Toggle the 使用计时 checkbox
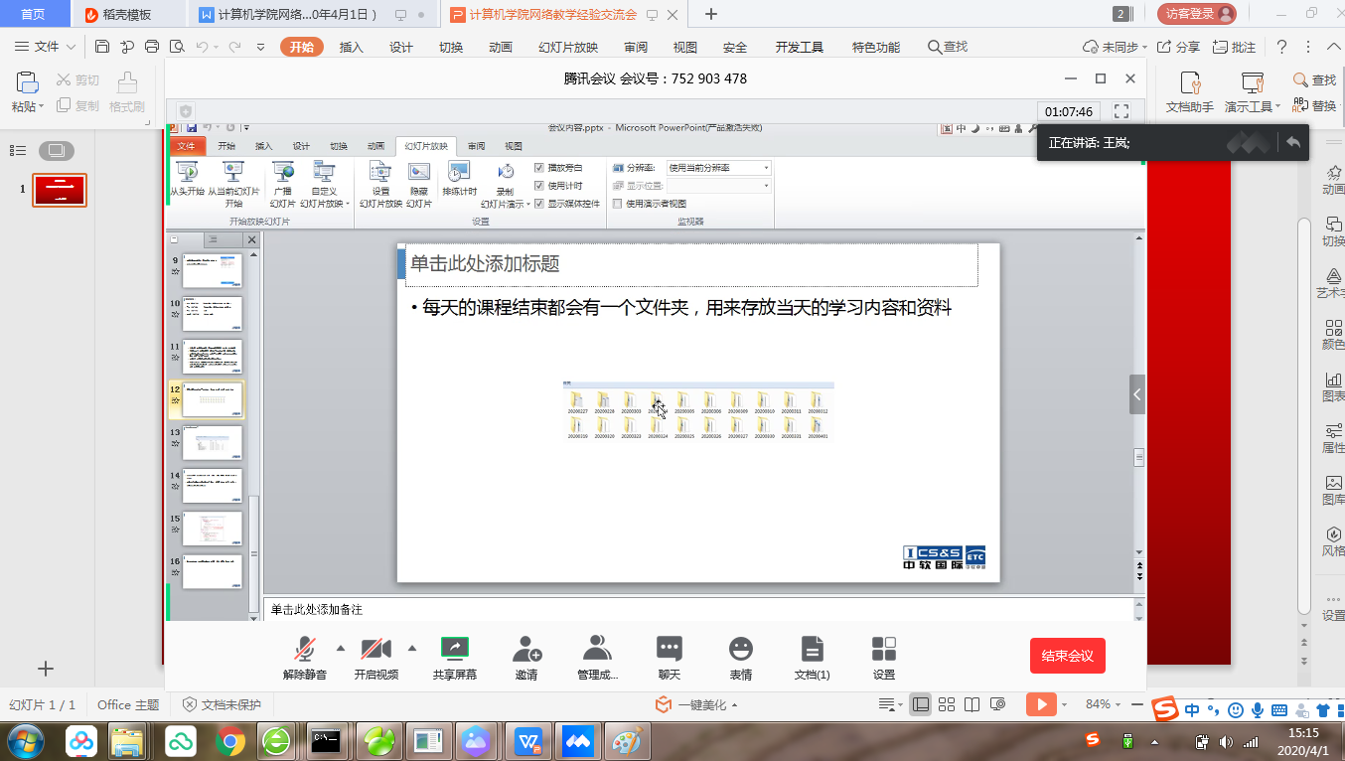This screenshot has height=761, width=1345. [539, 186]
